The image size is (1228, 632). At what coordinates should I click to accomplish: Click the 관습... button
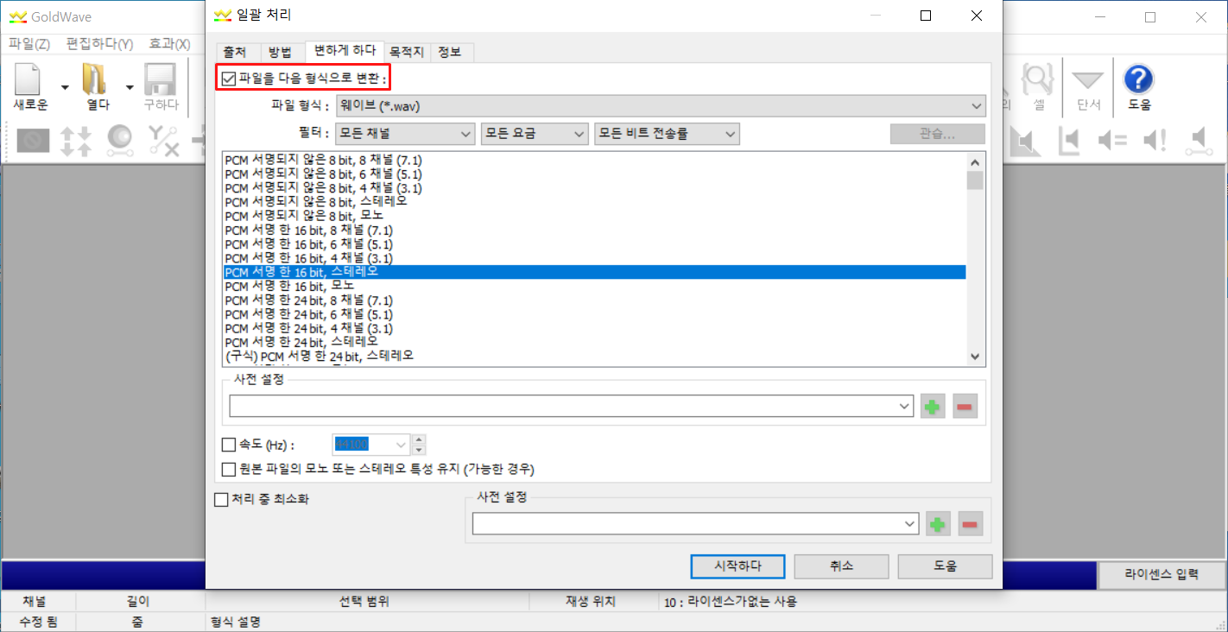pos(938,134)
